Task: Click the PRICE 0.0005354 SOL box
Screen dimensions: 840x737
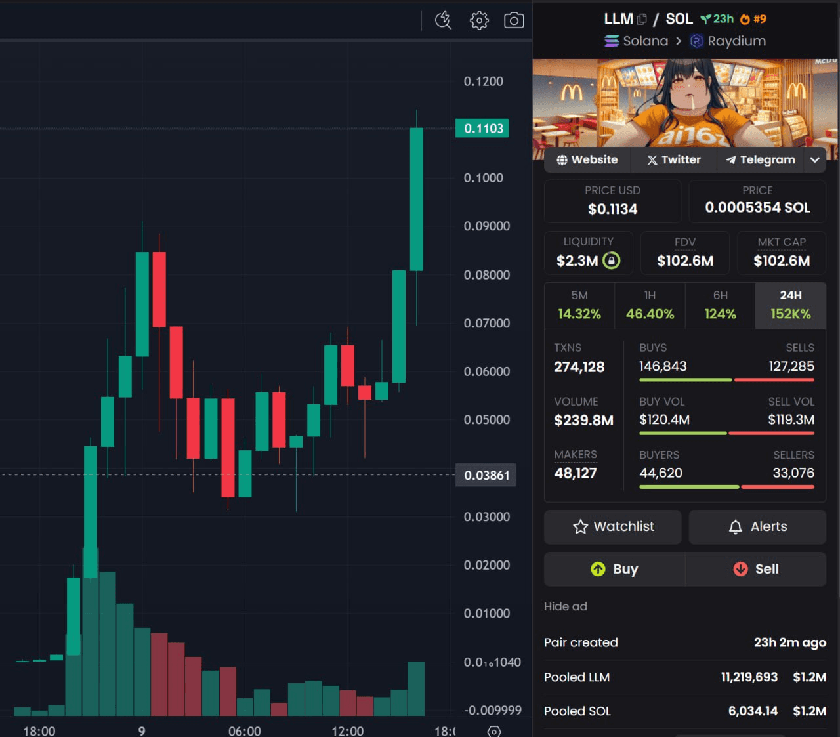Action: tap(757, 201)
